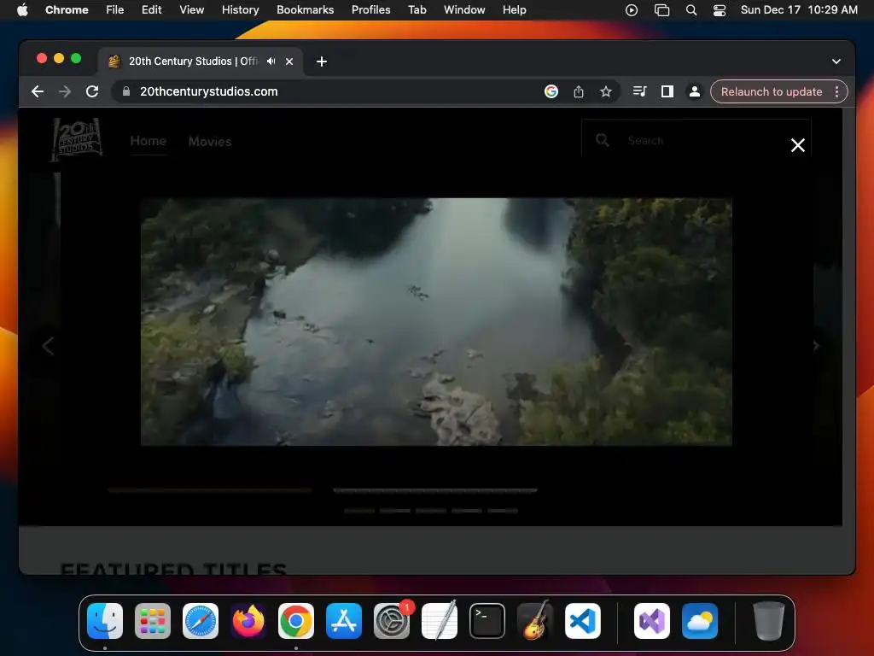Open GarageBand from the Dock
This screenshot has width=874, height=656.
tap(535, 620)
